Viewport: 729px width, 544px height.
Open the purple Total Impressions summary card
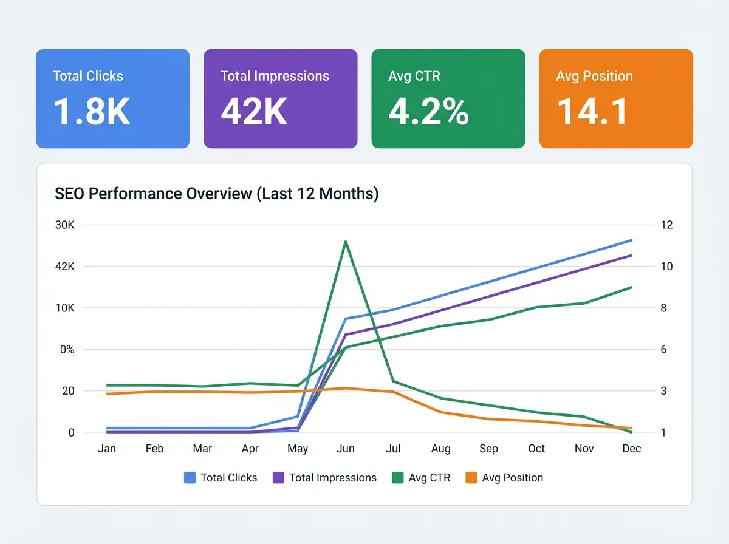pyautogui.click(x=280, y=98)
